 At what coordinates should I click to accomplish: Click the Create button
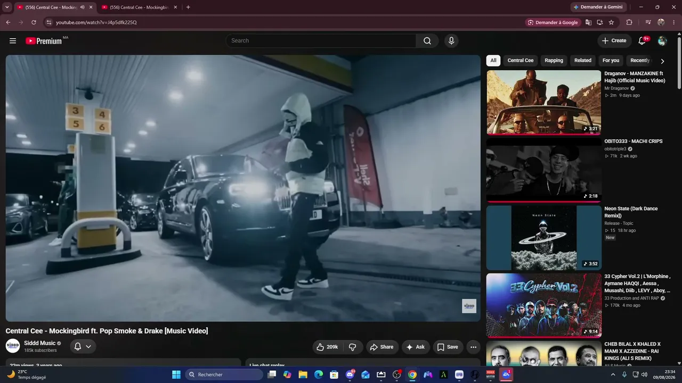coord(614,41)
